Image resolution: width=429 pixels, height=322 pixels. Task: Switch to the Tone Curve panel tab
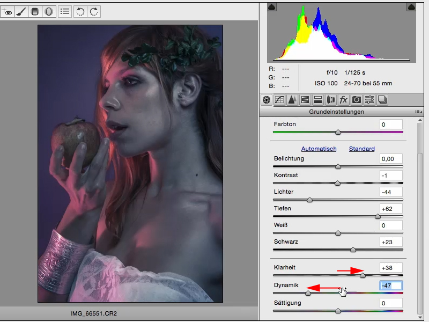point(279,99)
